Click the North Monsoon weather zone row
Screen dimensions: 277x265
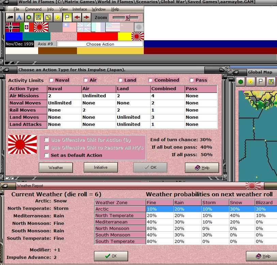[186, 229]
